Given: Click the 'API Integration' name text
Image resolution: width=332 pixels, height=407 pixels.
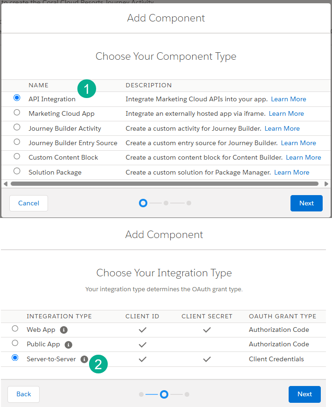Looking at the screenshot, I should (52, 99).
